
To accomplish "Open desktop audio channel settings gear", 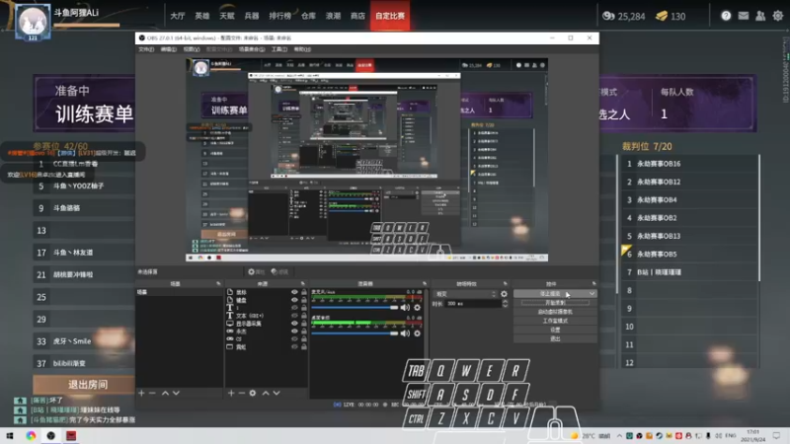I will point(417,333).
